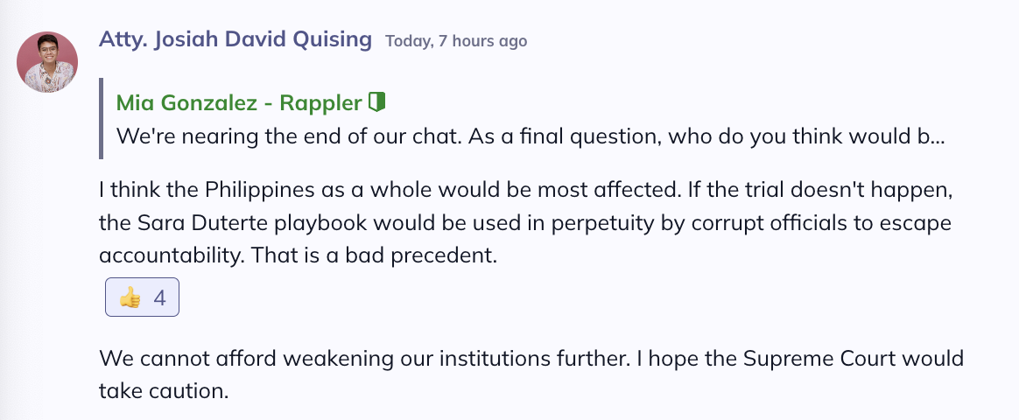This screenshot has height=420, width=1019.
Task: Click the green badge icon beside Rappler
Action: [x=377, y=101]
